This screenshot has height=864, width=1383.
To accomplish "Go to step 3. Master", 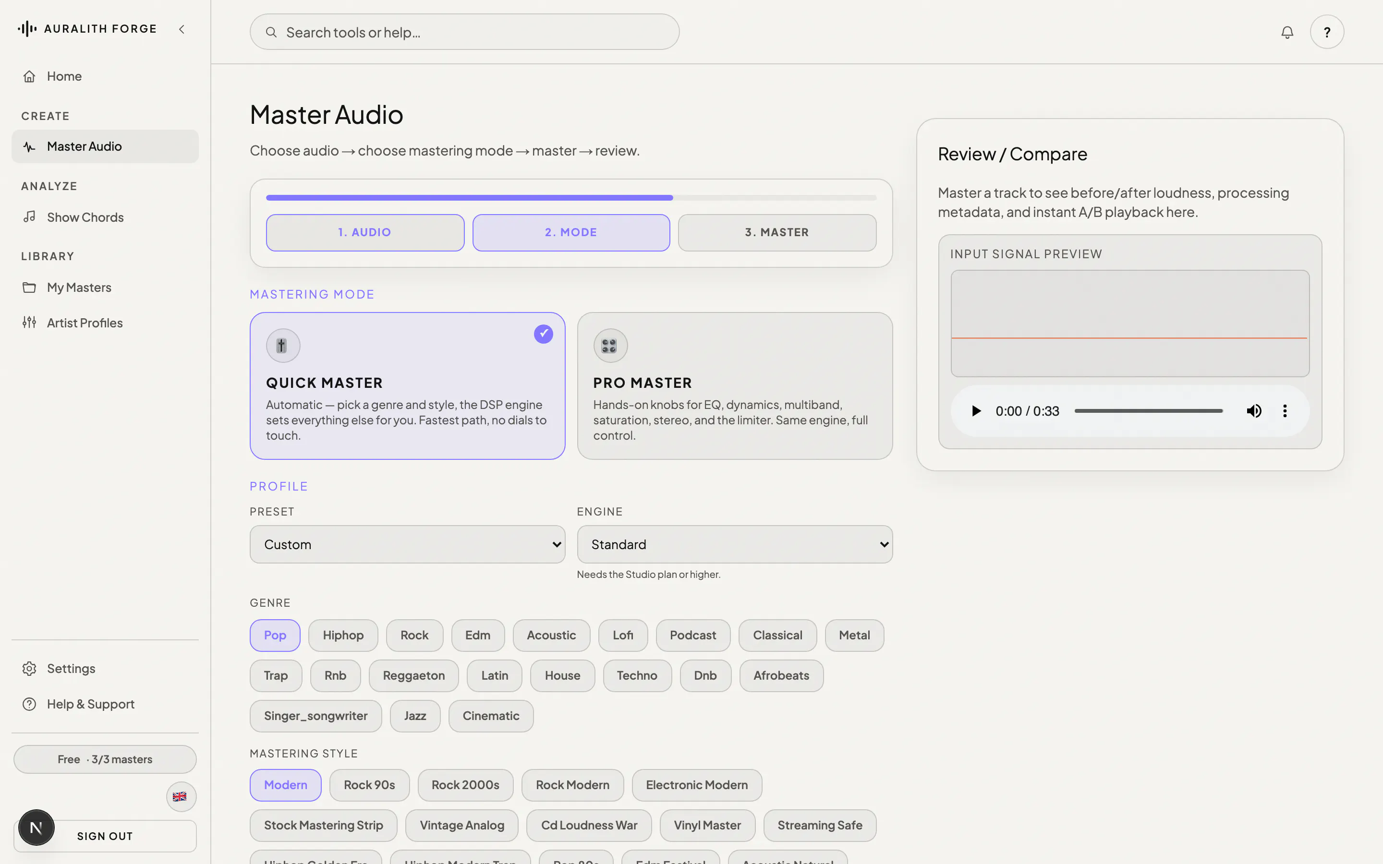I will [x=777, y=233].
